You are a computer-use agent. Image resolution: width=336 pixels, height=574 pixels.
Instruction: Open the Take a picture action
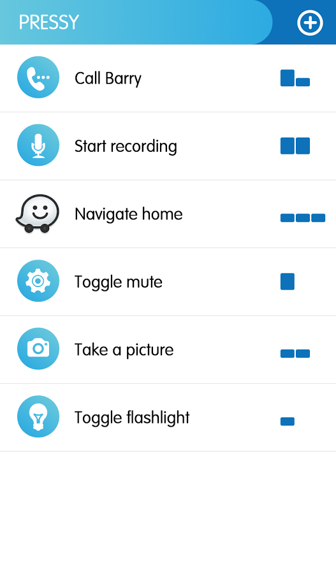[168, 350]
